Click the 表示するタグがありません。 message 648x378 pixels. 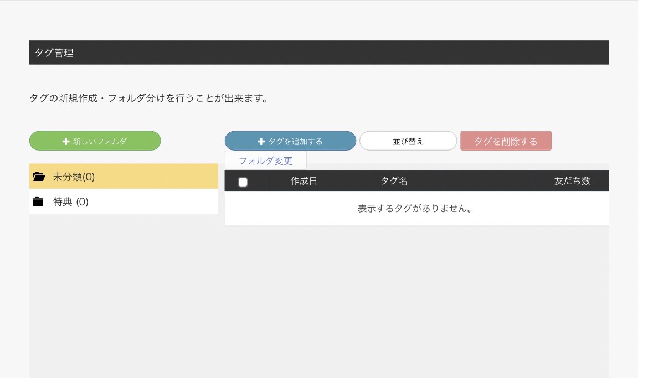415,209
